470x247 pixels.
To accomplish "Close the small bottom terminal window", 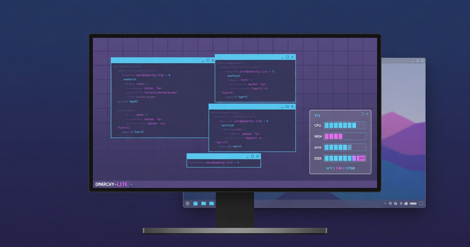I will click(258, 156).
